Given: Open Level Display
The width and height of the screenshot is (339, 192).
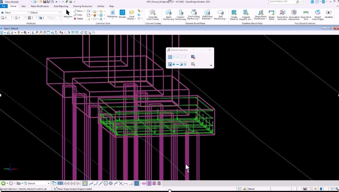Looking at the screenshot, I should click(x=131, y=15).
